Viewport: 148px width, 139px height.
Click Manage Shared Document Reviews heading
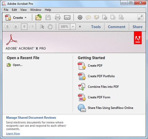tap(31, 118)
